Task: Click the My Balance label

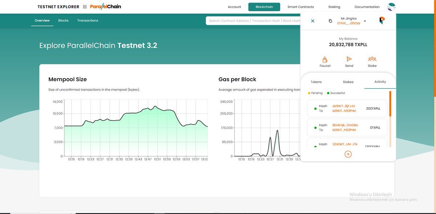Action: coord(348,39)
